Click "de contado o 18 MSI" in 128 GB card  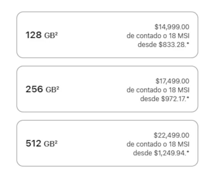point(158,36)
